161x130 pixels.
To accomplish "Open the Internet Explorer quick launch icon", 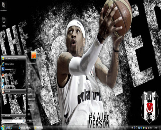I will pyautogui.click(x=11, y=128).
